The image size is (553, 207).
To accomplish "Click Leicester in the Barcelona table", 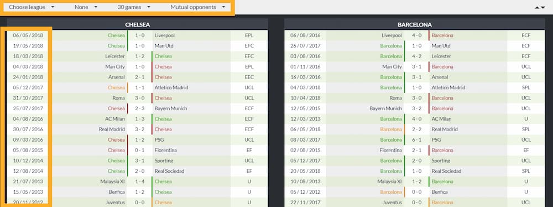I will (x=441, y=56).
